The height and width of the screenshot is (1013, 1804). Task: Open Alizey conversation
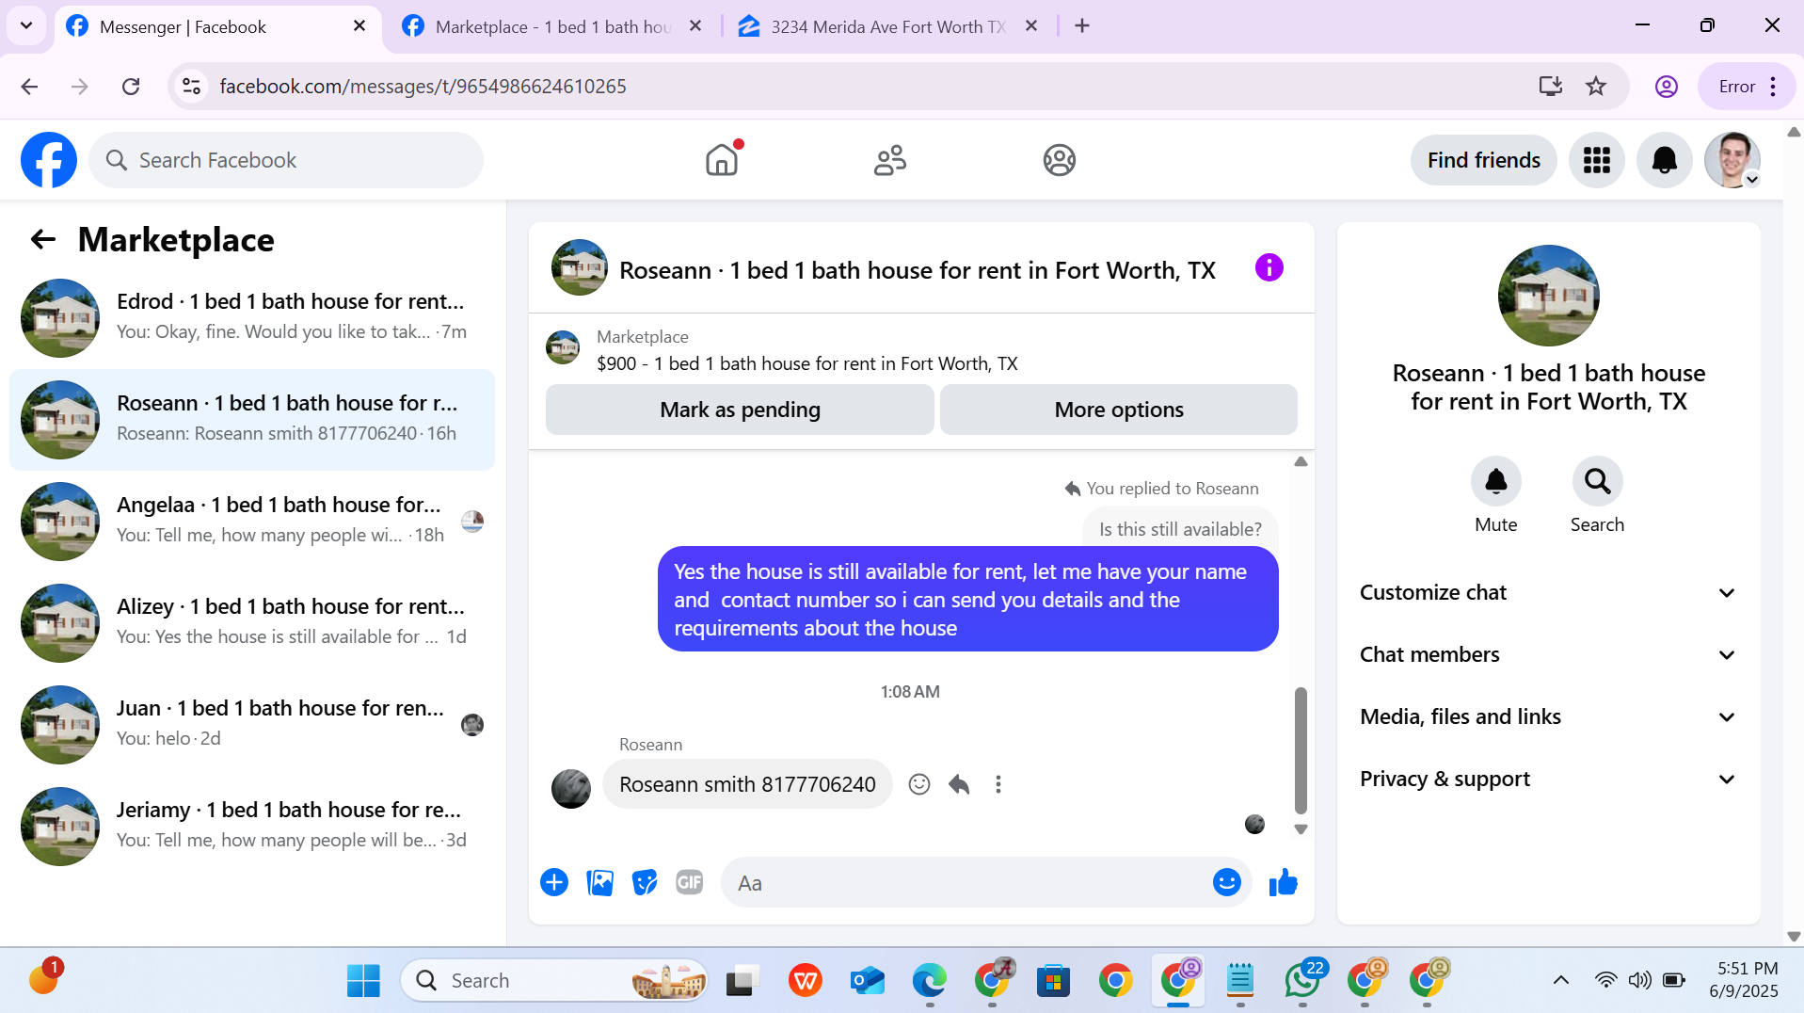click(252, 623)
